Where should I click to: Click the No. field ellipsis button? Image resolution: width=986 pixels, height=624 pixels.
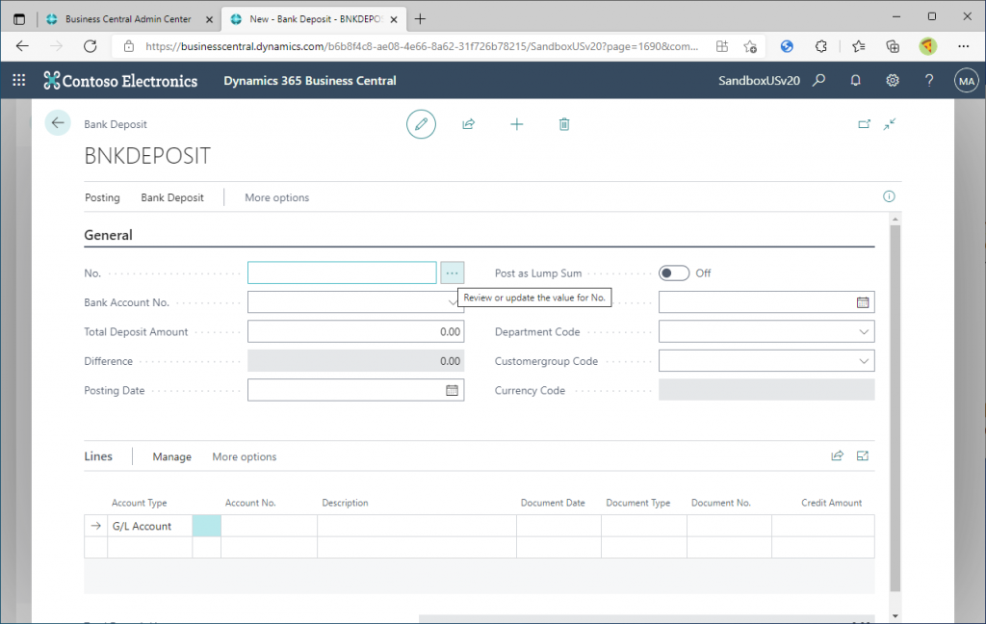point(453,273)
